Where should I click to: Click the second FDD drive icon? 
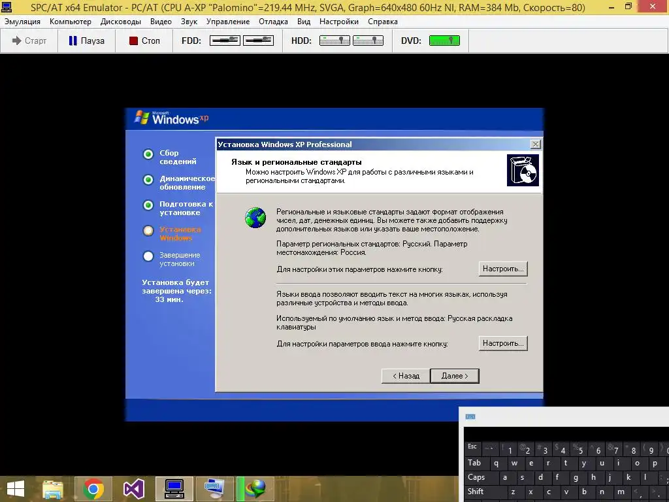(258, 41)
